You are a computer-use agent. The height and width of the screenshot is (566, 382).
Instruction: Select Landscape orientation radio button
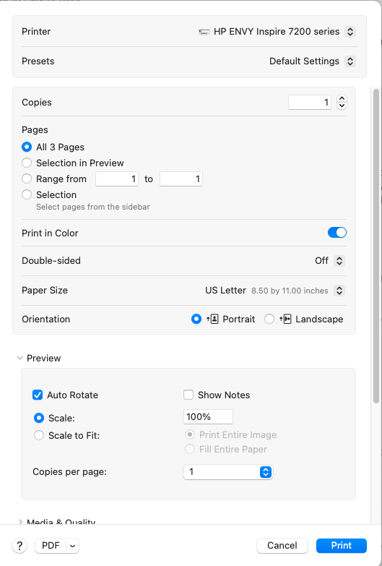point(269,319)
